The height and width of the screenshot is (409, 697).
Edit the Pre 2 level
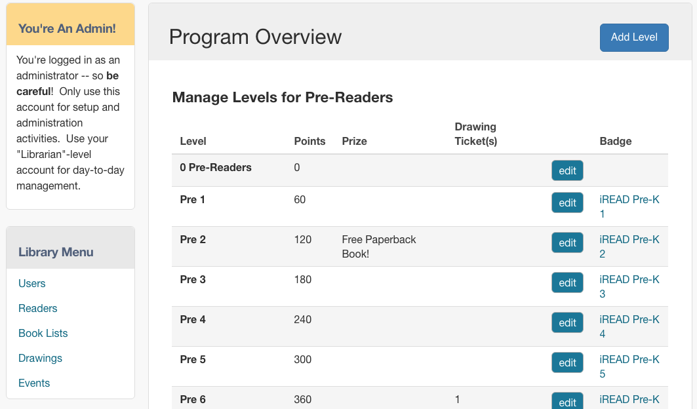(567, 243)
